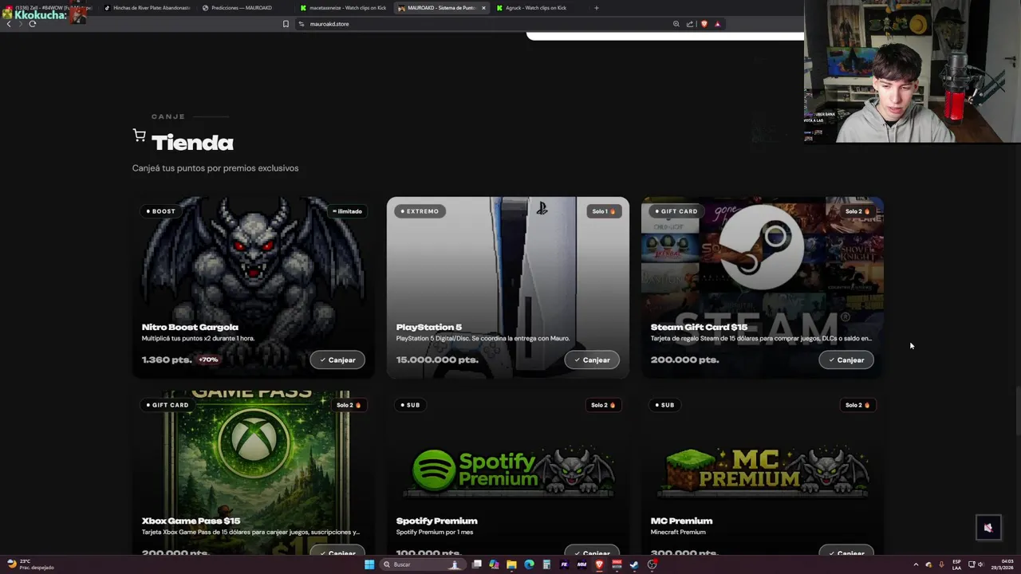Open Brave Shields lion icon in address bar
1021x574 pixels.
click(x=704, y=24)
